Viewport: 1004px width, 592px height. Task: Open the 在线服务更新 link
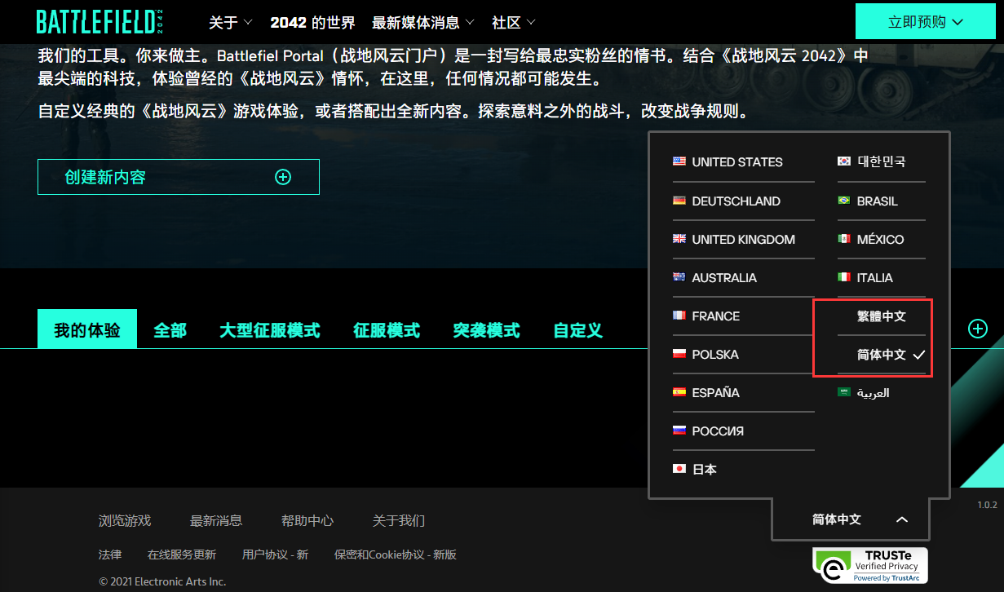point(182,554)
